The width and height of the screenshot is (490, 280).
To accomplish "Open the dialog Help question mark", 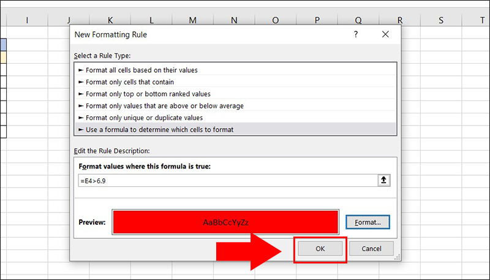I will click(x=356, y=34).
